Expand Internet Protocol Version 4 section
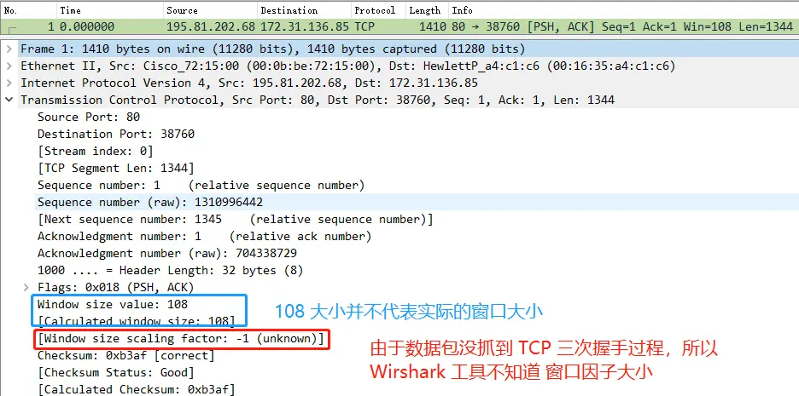 click(x=9, y=83)
